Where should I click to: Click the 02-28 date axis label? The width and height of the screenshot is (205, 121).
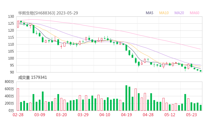click(x=18, y=115)
